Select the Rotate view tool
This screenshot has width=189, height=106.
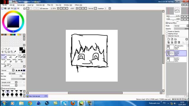coord(9,52)
